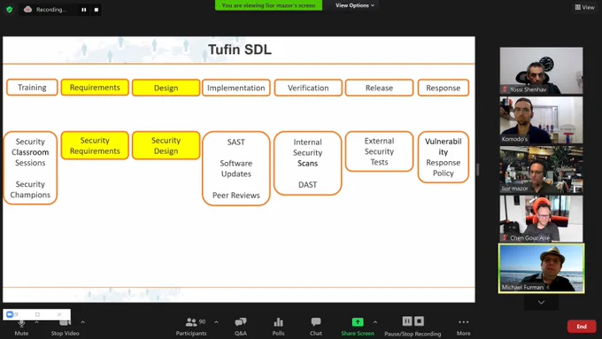Screen dimensions: 602x339
Task: Close the small floating Zoom window
Action: [x=59, y=314]
